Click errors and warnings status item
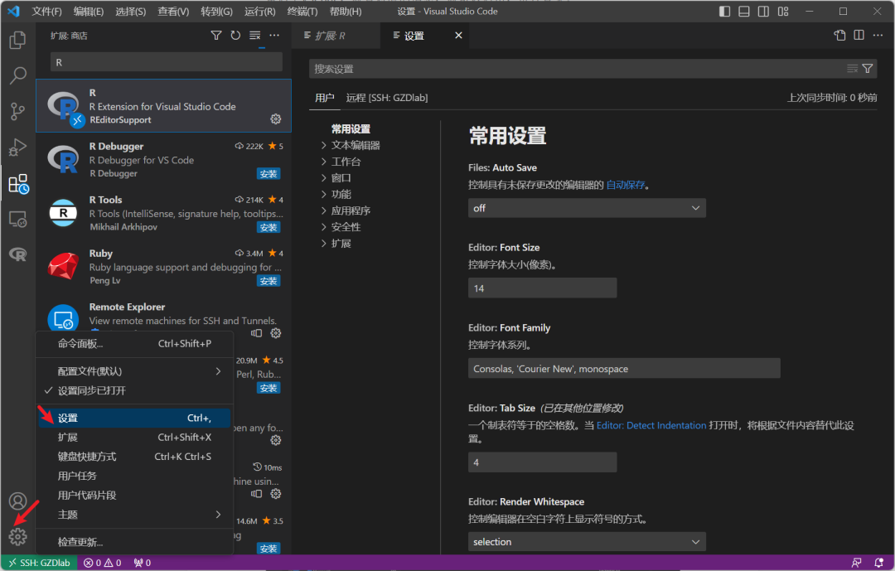Viewport: 895px width, 571px height. pos(103,563)
